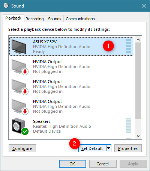Select the Speakers device name text

[42, 121]
